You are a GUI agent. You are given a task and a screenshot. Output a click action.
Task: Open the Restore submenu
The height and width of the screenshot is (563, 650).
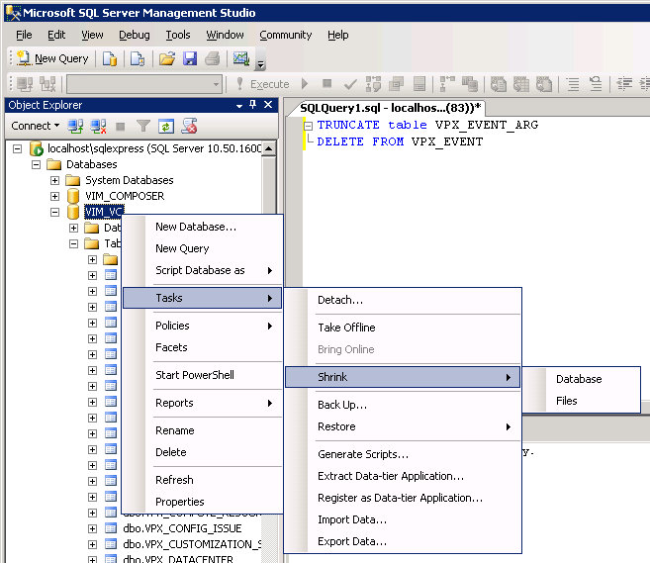tap(403, 426)
